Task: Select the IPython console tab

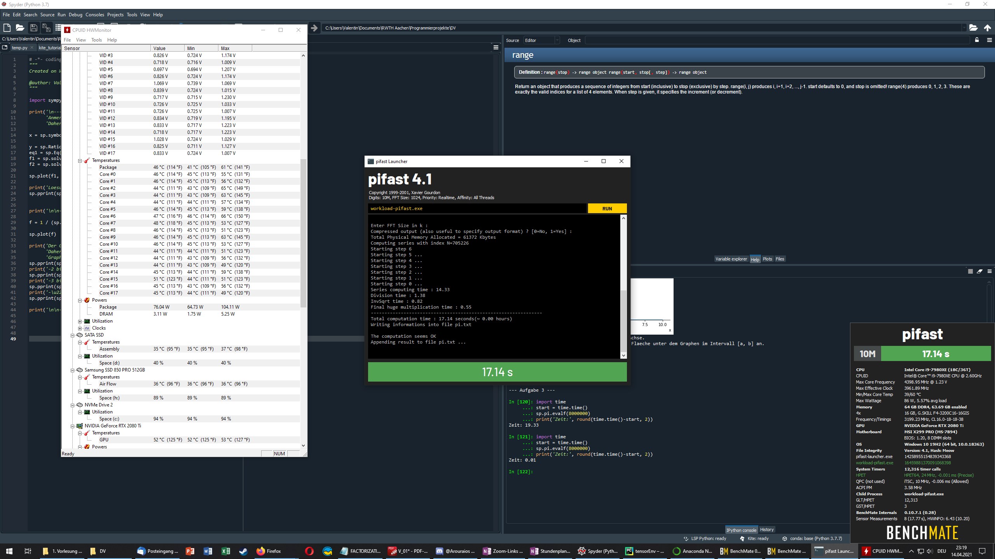Action: click(741, 530)
